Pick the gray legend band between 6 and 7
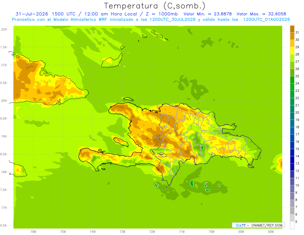 click(x=292, y=211)
